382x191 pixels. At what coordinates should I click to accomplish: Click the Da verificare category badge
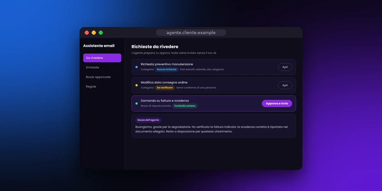pyautogui.click(x=165, y=88)
